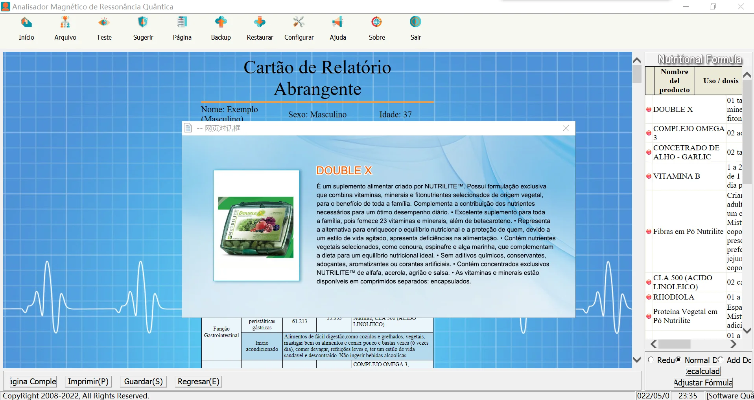Click the 'Sexo: Masculino' text
Viewport: 754px width, 400px height.
pyautogui.click(x=317, y=115)
